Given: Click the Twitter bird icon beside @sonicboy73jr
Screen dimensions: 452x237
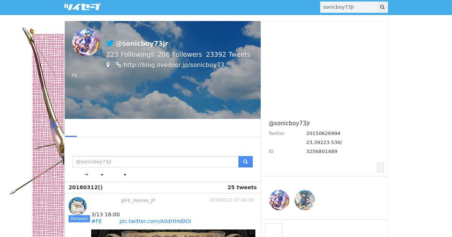Looking at the screenshot, I should [x=110, y=43].
